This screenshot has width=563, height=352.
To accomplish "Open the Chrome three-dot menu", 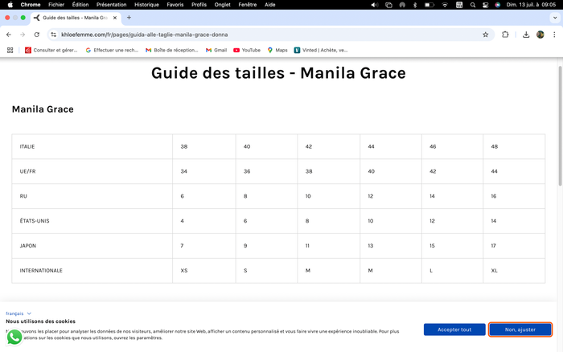I will (554, 35).
